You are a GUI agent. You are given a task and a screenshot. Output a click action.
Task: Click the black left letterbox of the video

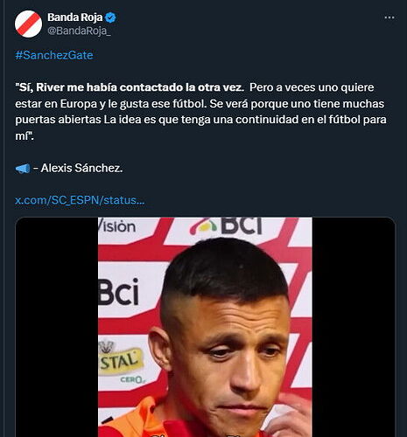tap(57, 327)
